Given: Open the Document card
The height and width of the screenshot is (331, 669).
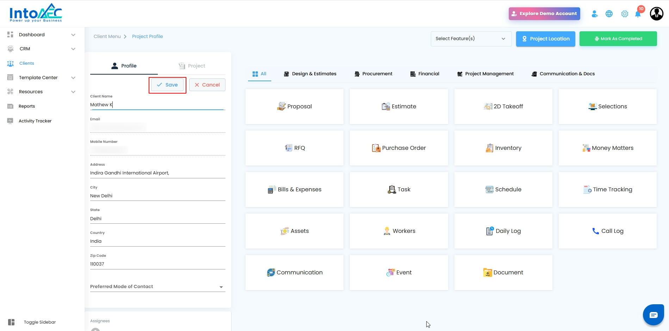Looking at the screenshot, I should (503, 273).
